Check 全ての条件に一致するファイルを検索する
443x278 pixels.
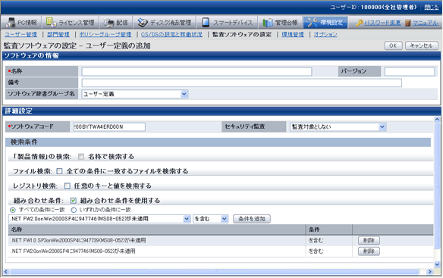(x=60, y=171)
